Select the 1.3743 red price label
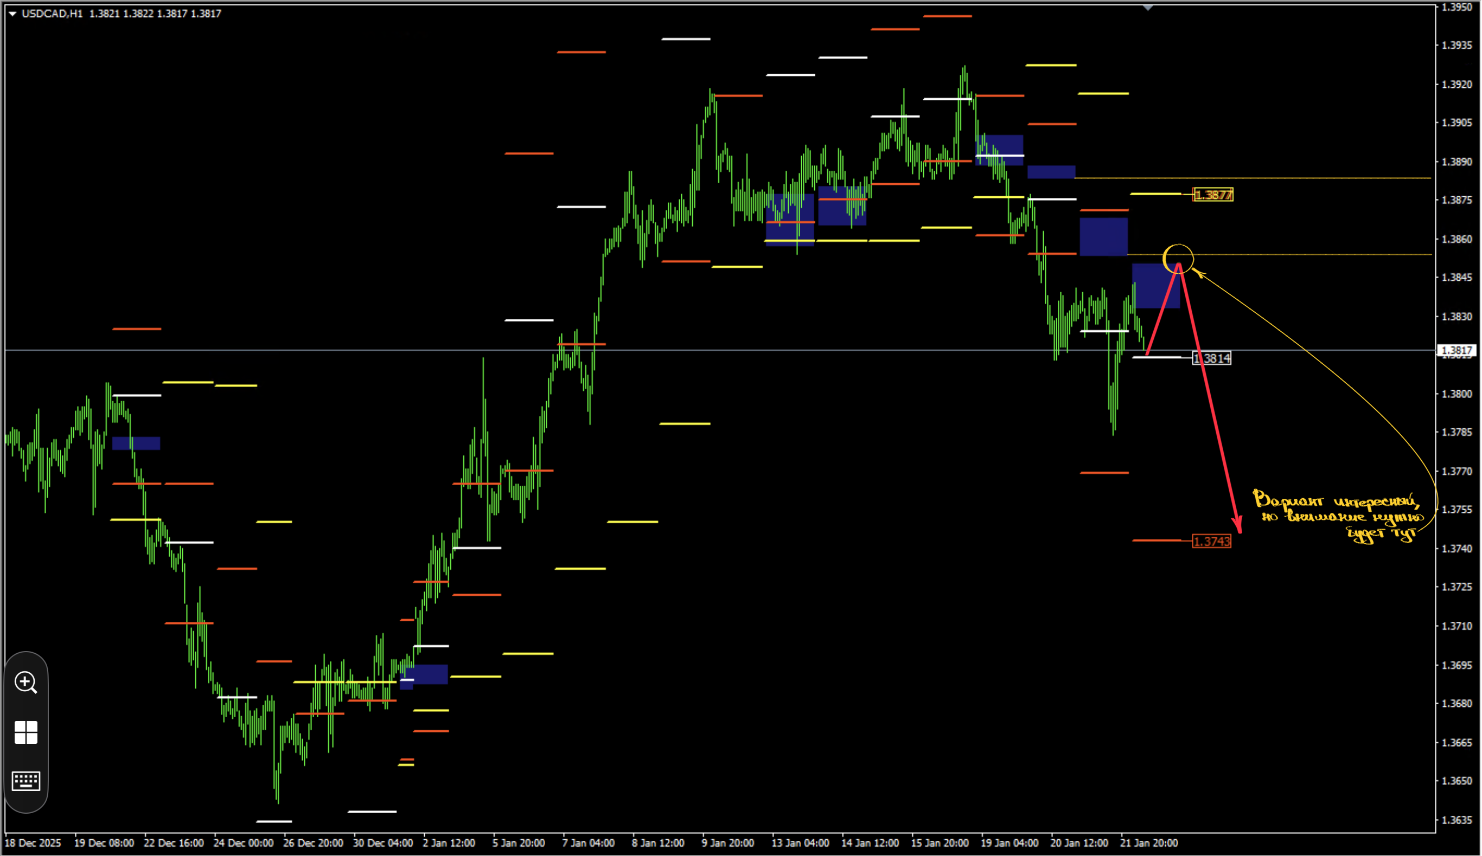The width and height of the screenshot is (1482, 856). click(1211, 541)
